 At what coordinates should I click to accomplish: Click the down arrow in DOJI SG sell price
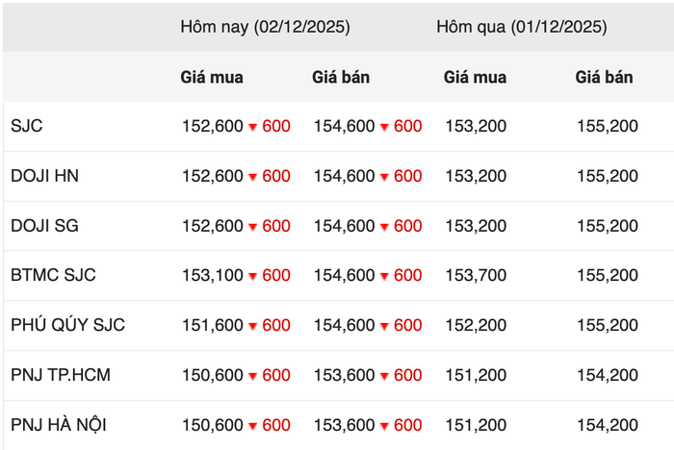[384, 227]
